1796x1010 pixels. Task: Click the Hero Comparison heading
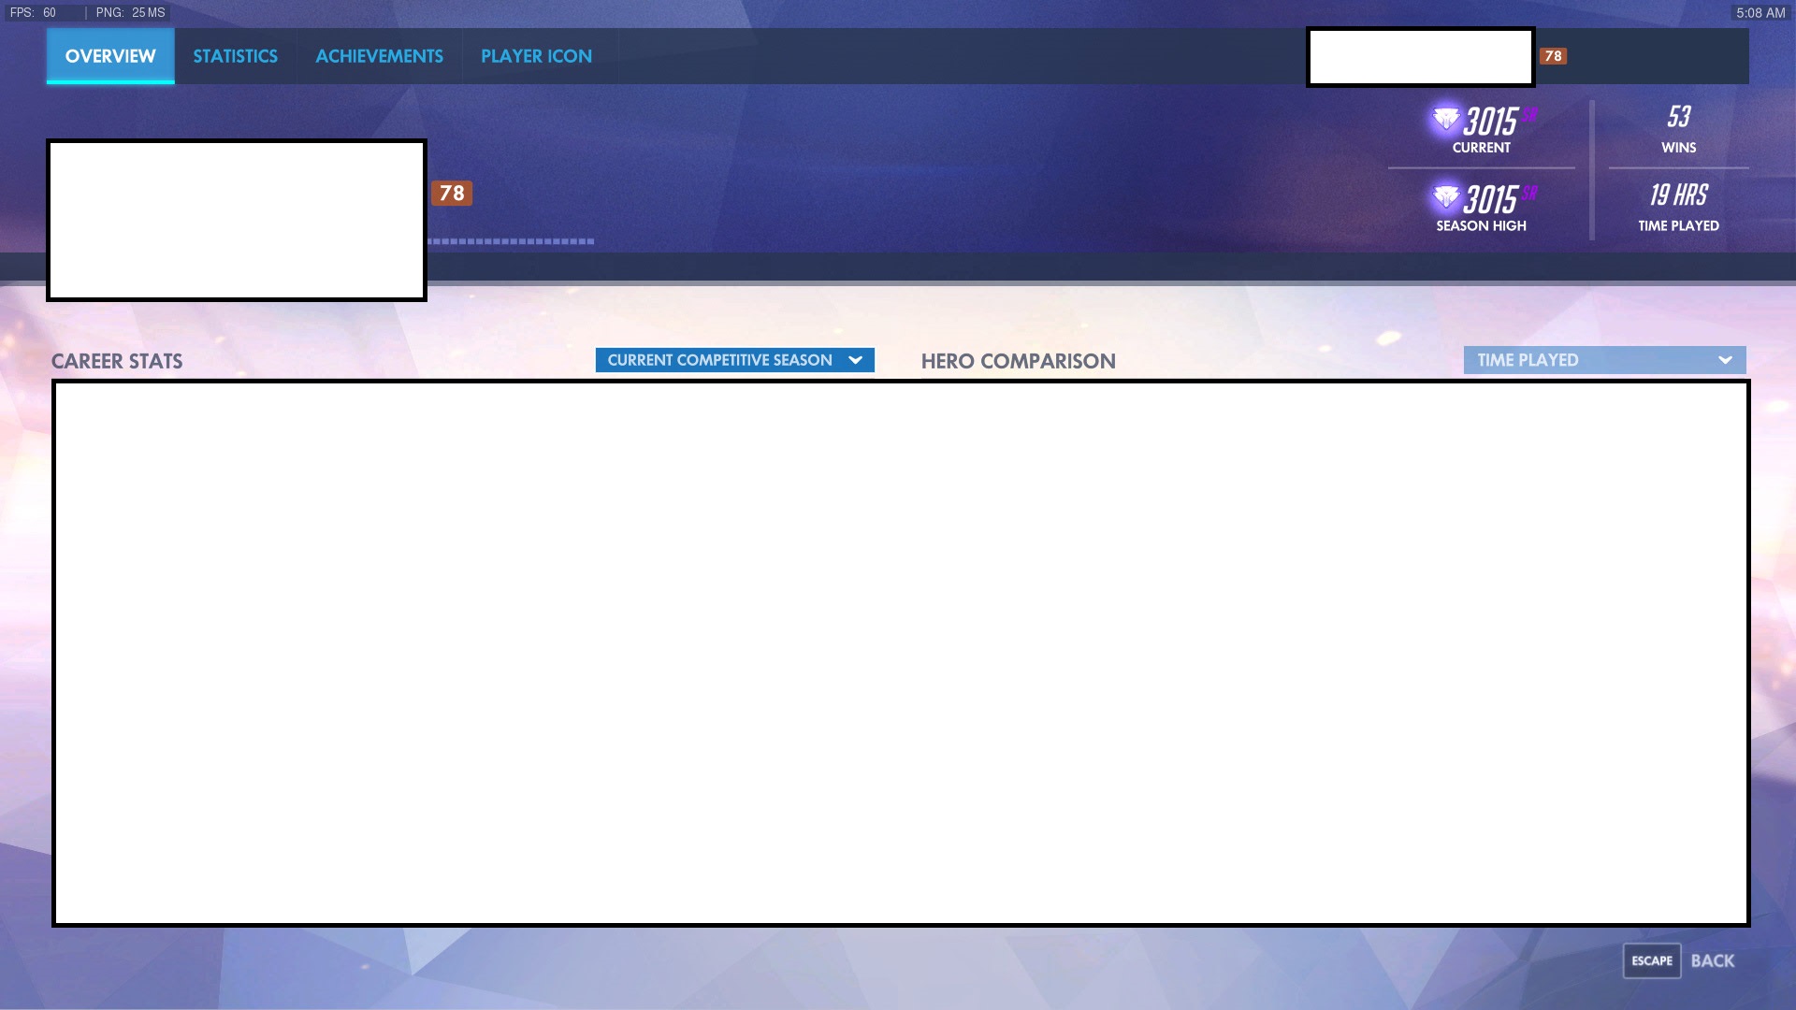[1018, 361]
